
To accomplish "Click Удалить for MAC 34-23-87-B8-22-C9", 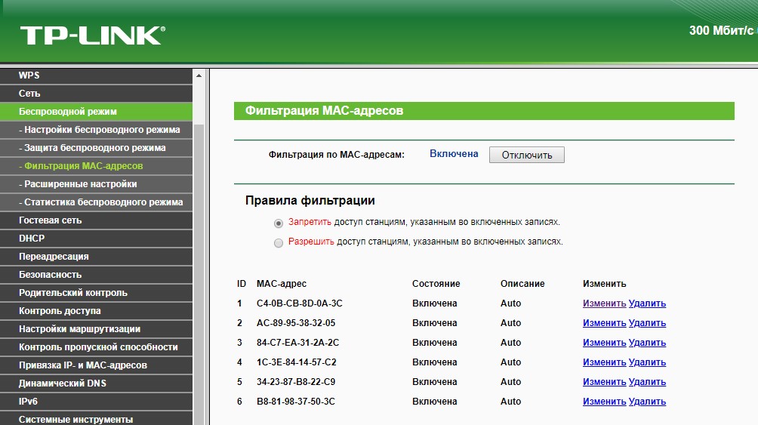I will pos(647,382).
